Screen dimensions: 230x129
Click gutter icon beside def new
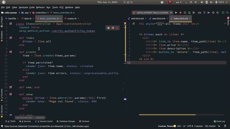(11, 87)
